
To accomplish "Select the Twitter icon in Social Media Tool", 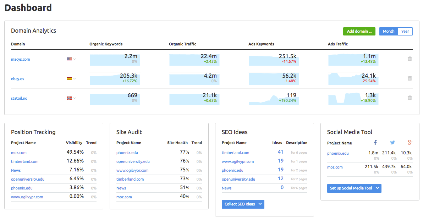I will point(392,142).
